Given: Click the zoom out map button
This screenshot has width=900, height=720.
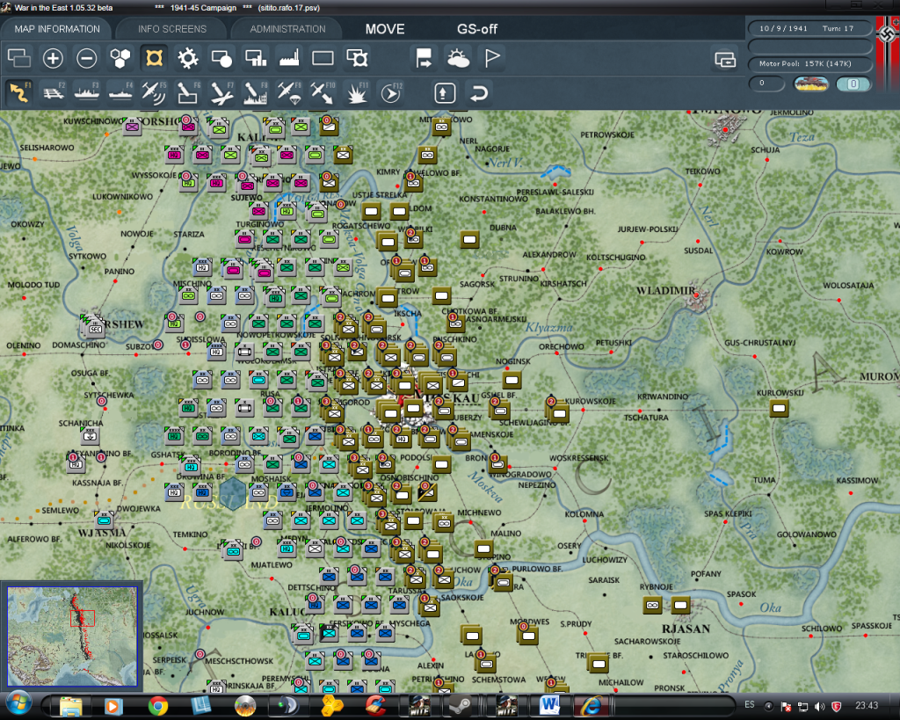Looking at the screenshot, I should [87, 58].
